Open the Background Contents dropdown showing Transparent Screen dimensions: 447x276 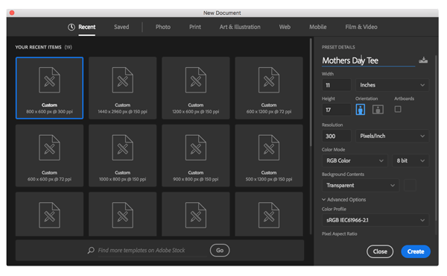pos(361,186)
